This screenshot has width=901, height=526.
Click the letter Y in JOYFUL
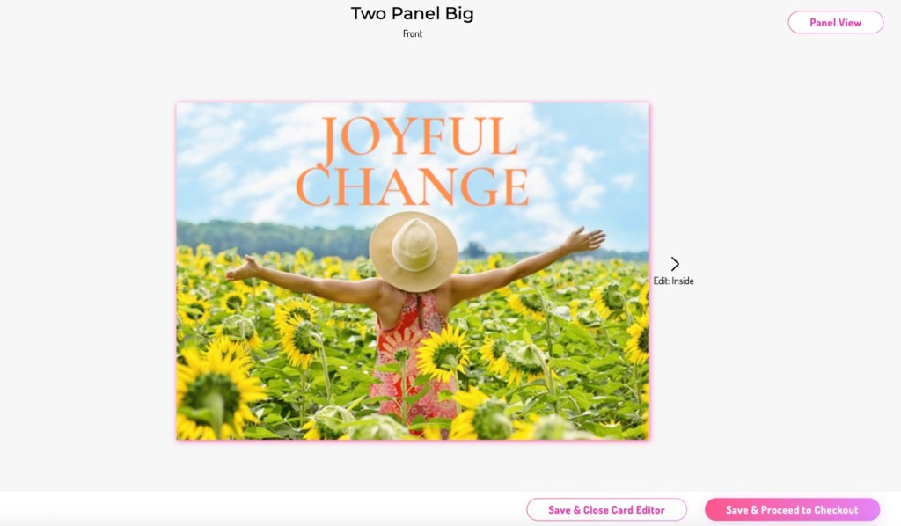click(x=403, y=136)
